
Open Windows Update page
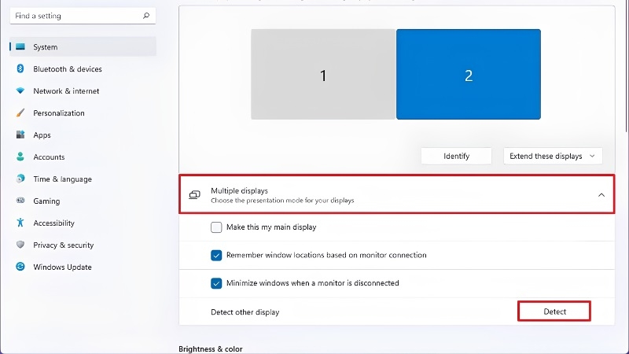click(62, 267)
